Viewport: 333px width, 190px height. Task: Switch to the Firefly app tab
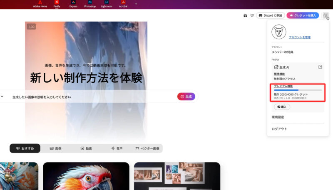pos(57,4)
